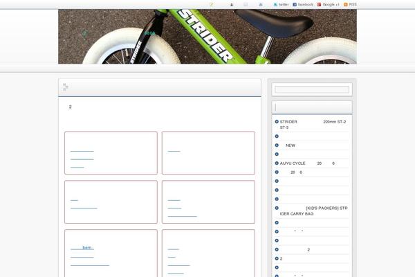Open the STRIDER 220mm ST-2 ST-3 sidebar entry
This screenshot has height=277, width=415.
(x=313, y=125)
